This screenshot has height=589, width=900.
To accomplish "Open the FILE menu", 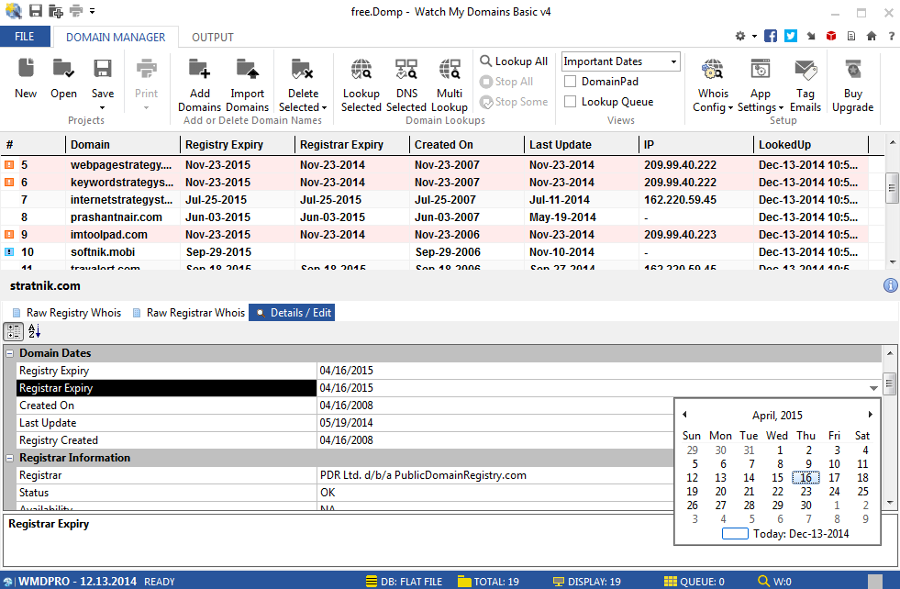I will (x=24, y=37).
